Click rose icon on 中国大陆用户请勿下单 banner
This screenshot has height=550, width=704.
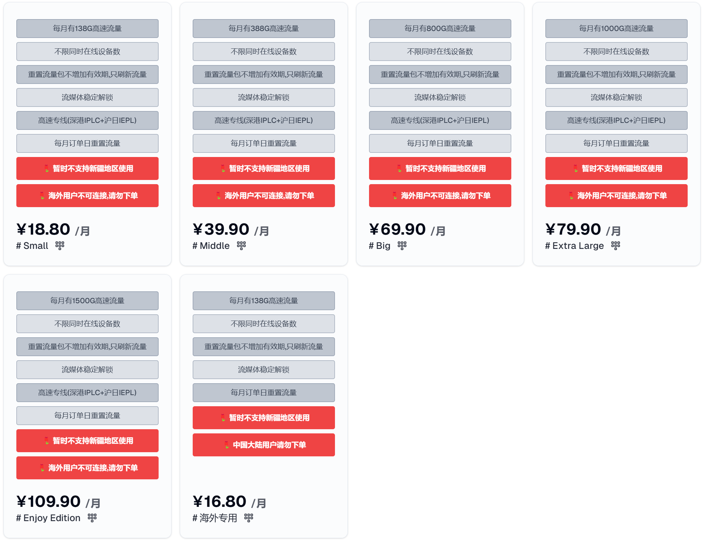pos(226,445)
